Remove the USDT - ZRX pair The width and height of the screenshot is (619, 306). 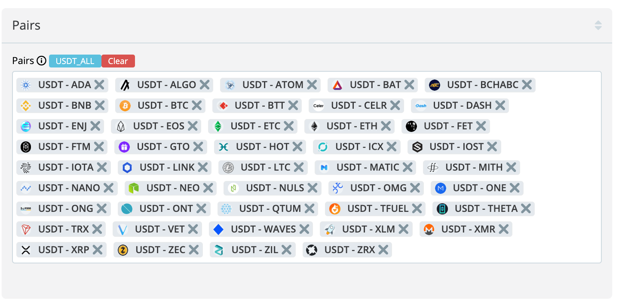tap(383, 250)
